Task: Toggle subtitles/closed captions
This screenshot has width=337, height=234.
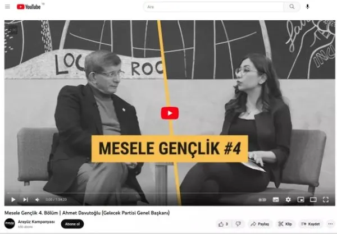Action: tap(276, 200)
